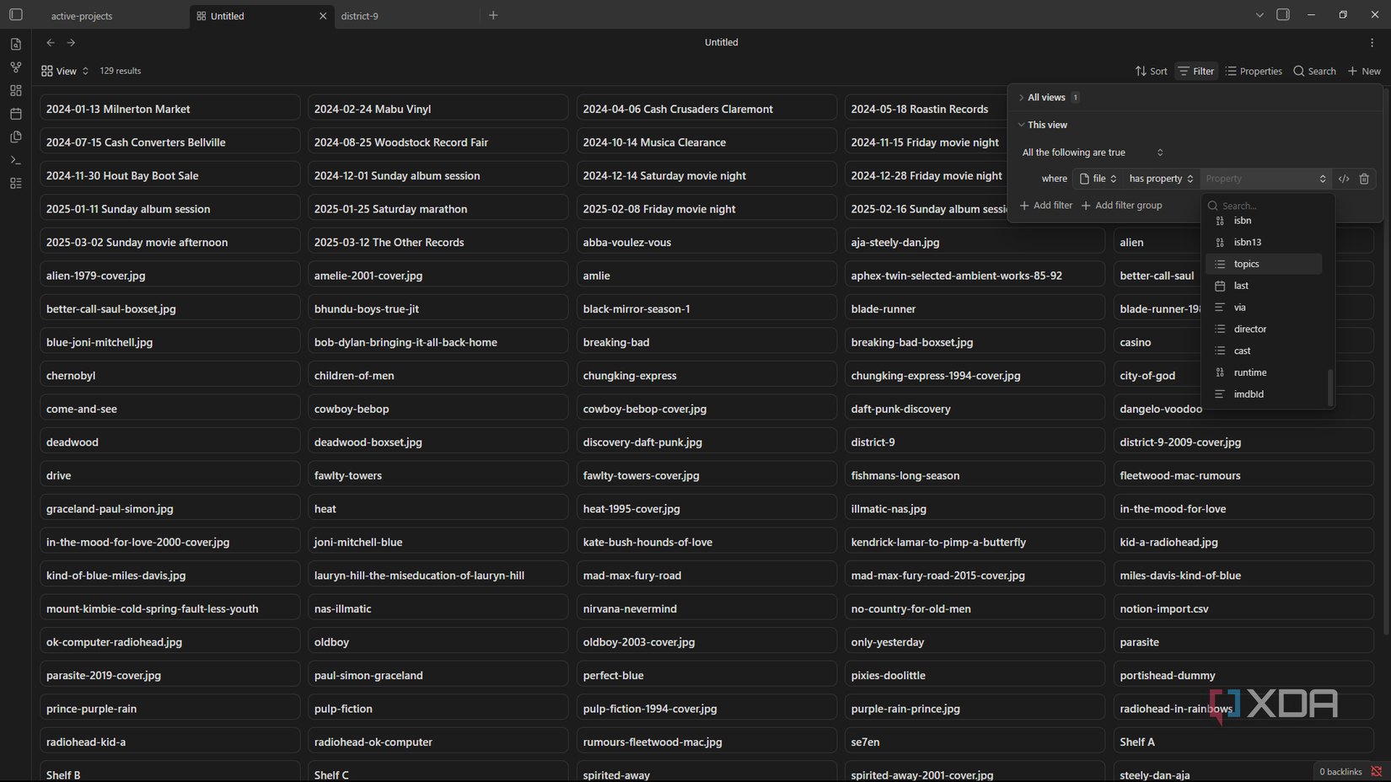Screen dimensions: 1391x782
Task: Open the View switcher dropdown
Action: [x=65, y=71]
